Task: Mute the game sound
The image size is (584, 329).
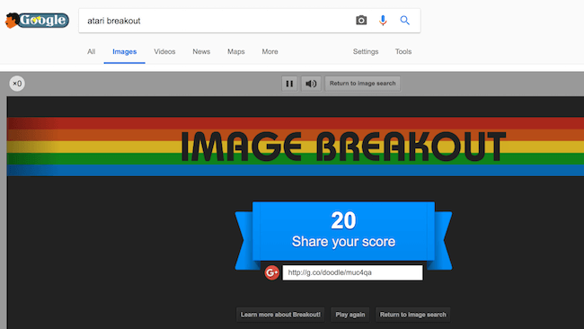Action: pyautogui.click(x=311, y=84)
